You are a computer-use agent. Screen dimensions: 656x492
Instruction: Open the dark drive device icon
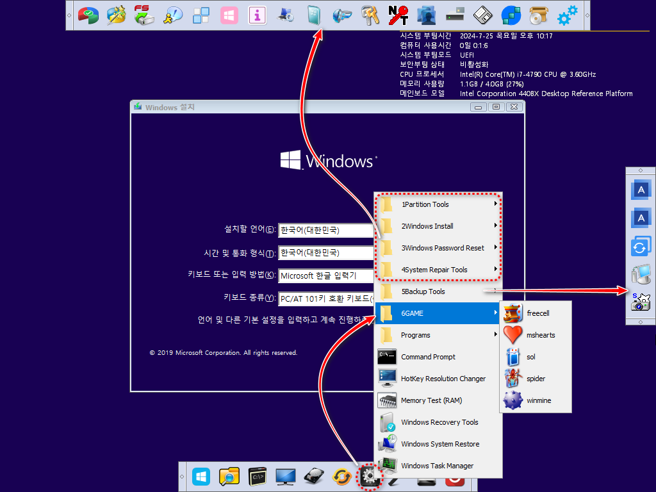pyautogui.click(x=455, y=15)
